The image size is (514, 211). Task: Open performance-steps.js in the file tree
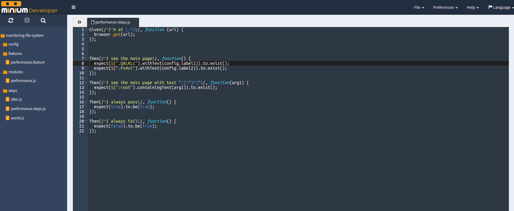28,109
